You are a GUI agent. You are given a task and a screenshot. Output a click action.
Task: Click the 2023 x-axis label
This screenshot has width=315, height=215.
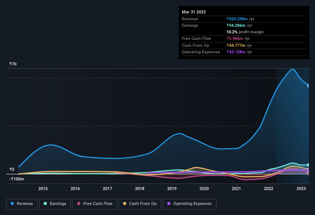pos(301,189)
